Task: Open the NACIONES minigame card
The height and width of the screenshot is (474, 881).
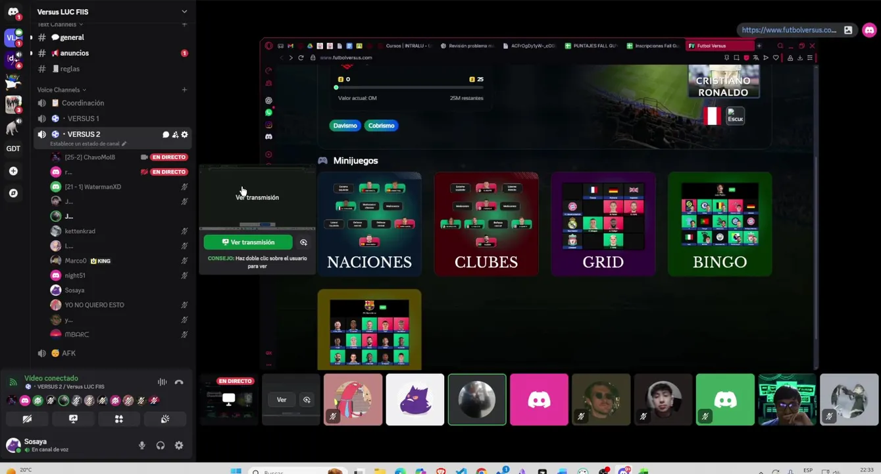Action: [369, 224]
